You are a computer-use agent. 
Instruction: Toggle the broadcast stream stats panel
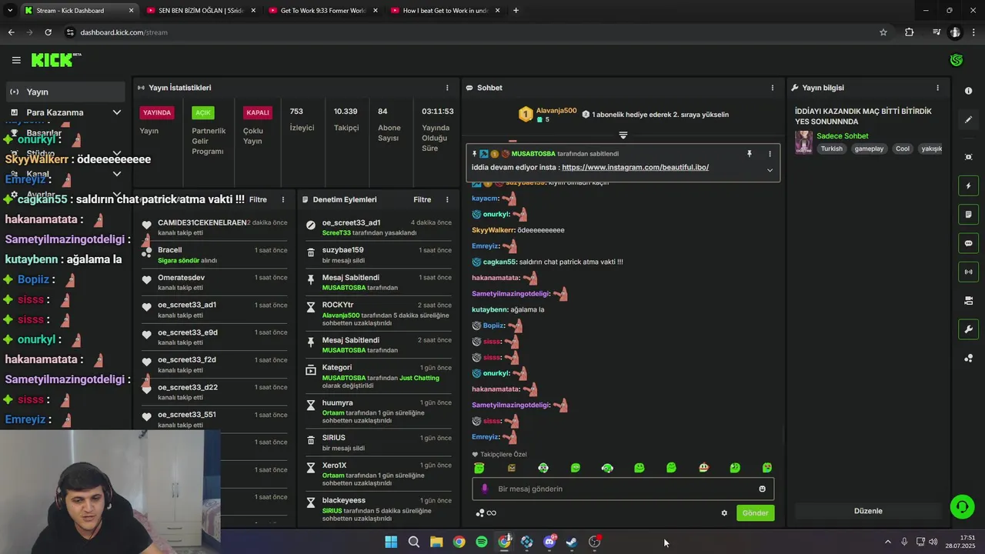coord(968,272)
